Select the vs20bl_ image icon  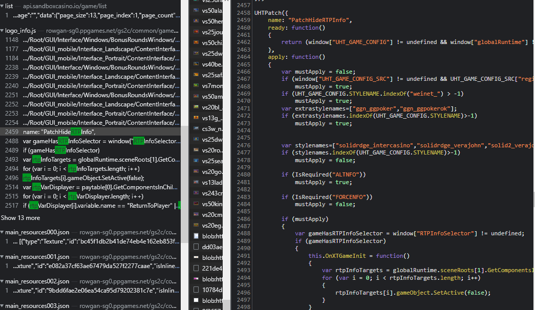point(197,107)
